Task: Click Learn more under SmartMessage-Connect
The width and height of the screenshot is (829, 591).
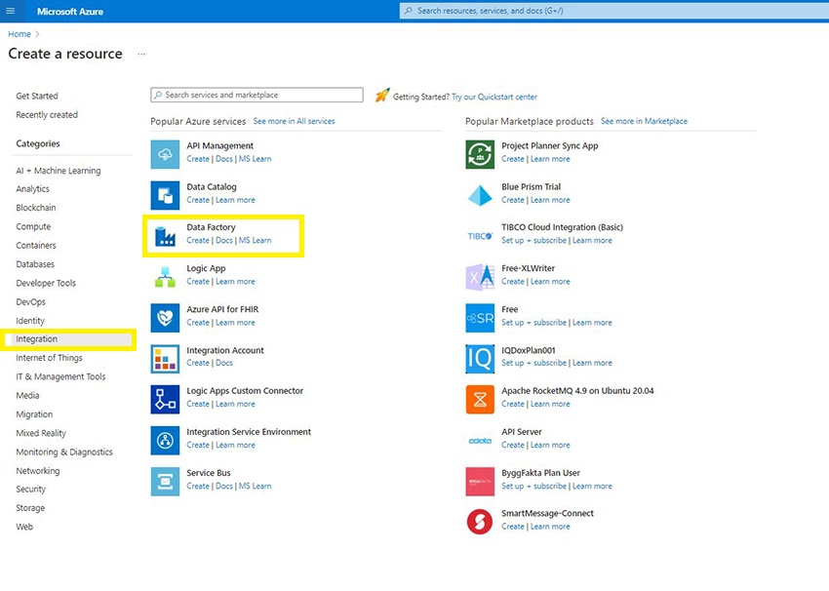Action: (x=550, y=527)
